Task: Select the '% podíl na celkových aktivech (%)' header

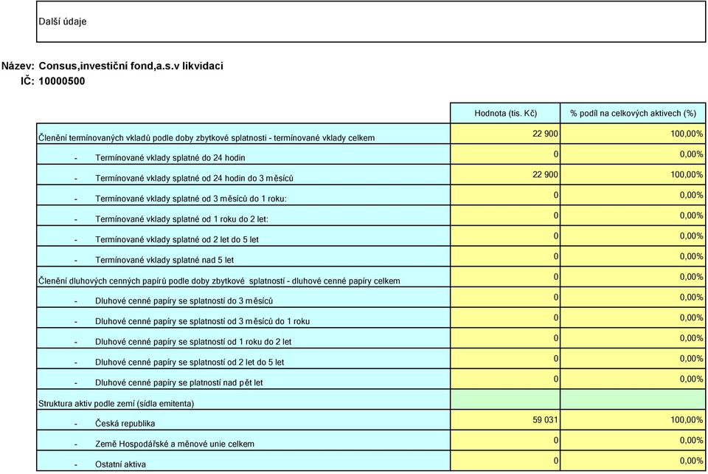Action: [x=633, y=113]
